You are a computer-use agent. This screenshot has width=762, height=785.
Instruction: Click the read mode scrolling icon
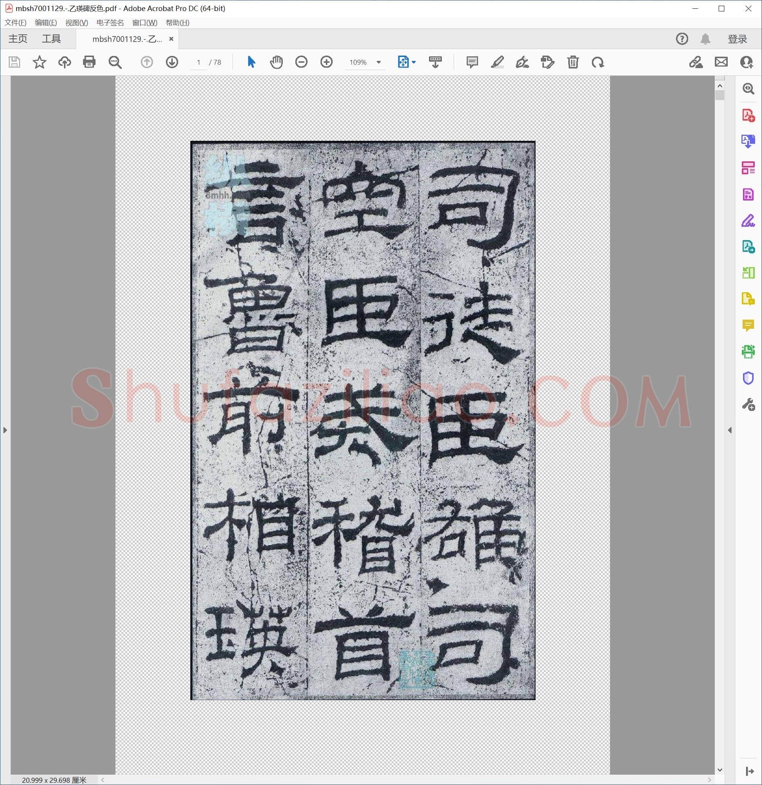coord(435,62)
